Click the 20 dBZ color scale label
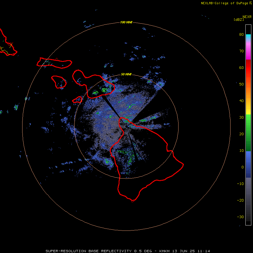253x253 pixels. [x=241, y=134]
